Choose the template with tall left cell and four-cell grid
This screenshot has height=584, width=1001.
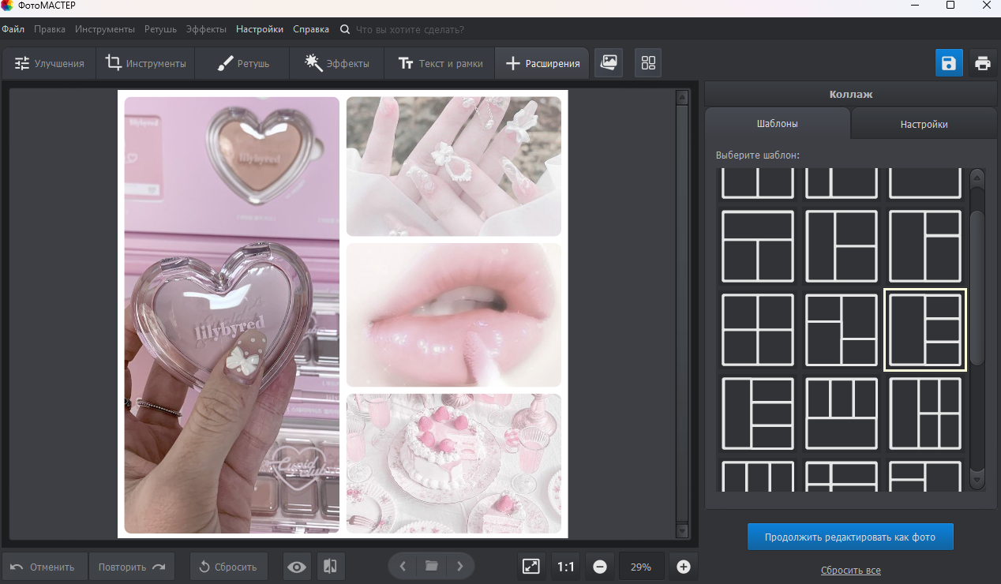[925, 414]
